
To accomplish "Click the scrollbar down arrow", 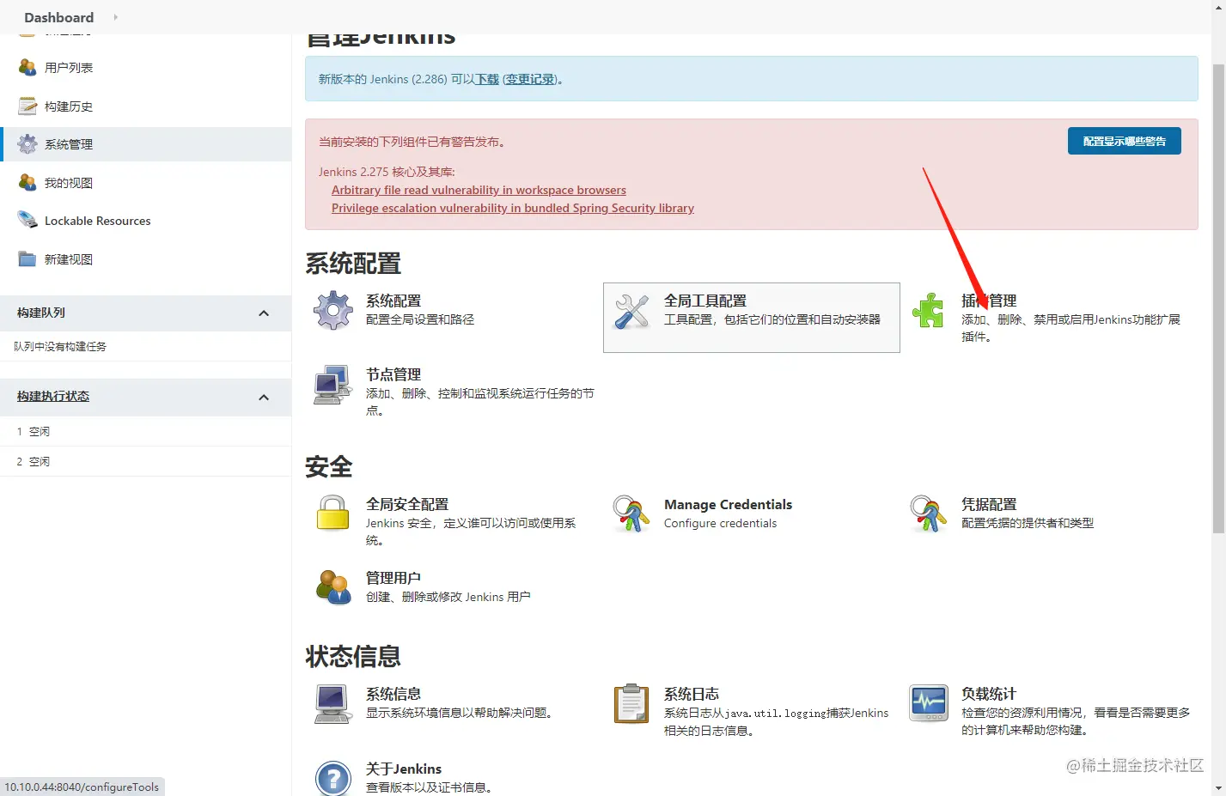I will [1218, 787].
